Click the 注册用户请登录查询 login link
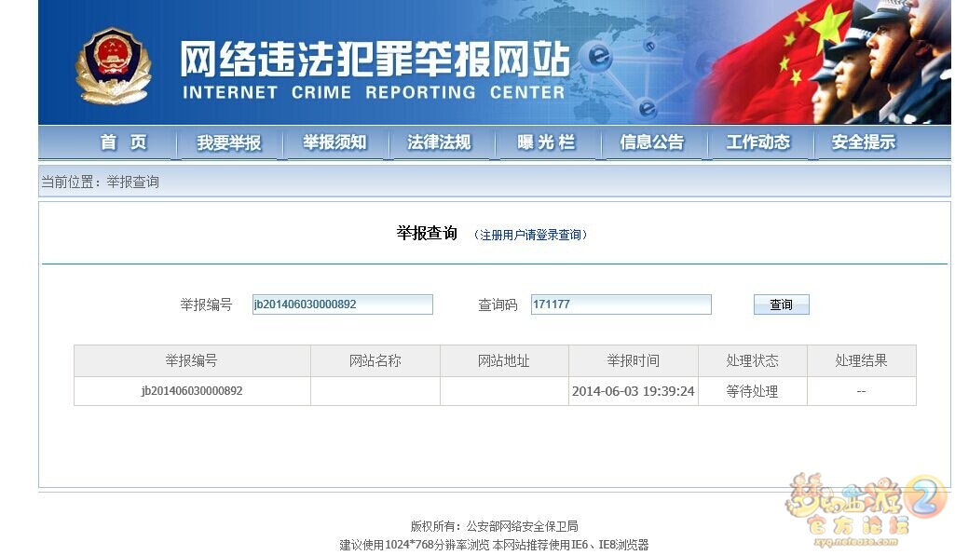The width and height of the screenshot is (955, 555). (x=531, y=235)
